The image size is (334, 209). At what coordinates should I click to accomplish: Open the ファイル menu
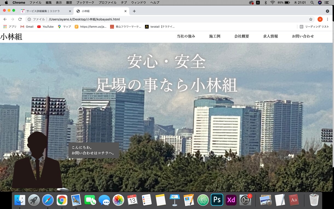coord(35,2)
